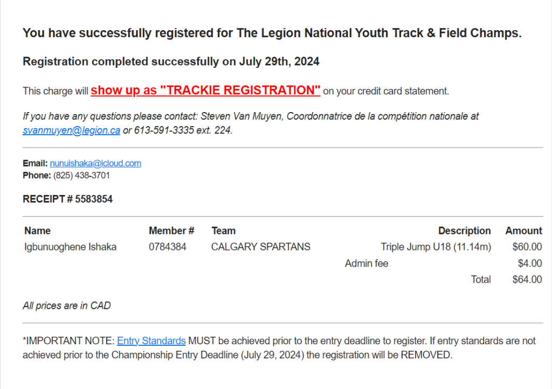552x389 pixels.
Task: Click the $64.00 total amount
Action: (x=527, y=280)
